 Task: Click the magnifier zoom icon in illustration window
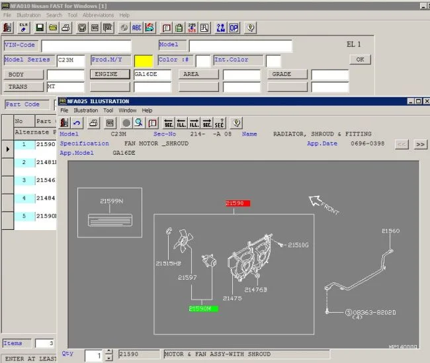coord(139,123)
